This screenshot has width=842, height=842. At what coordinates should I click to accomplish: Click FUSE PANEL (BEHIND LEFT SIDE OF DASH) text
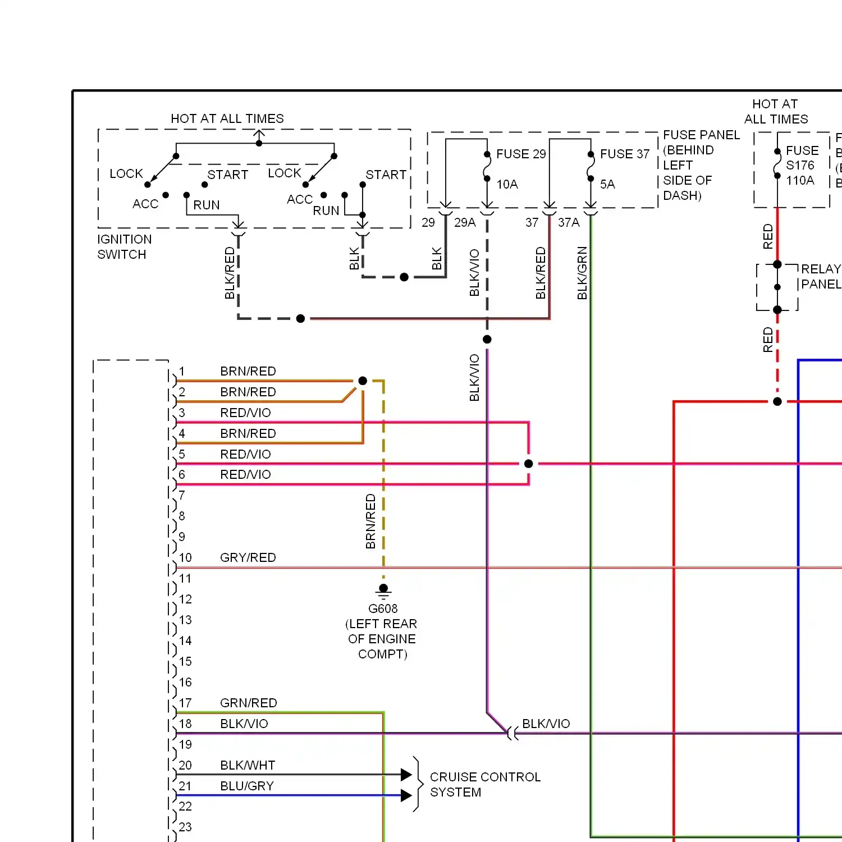[x=701, y=165]
